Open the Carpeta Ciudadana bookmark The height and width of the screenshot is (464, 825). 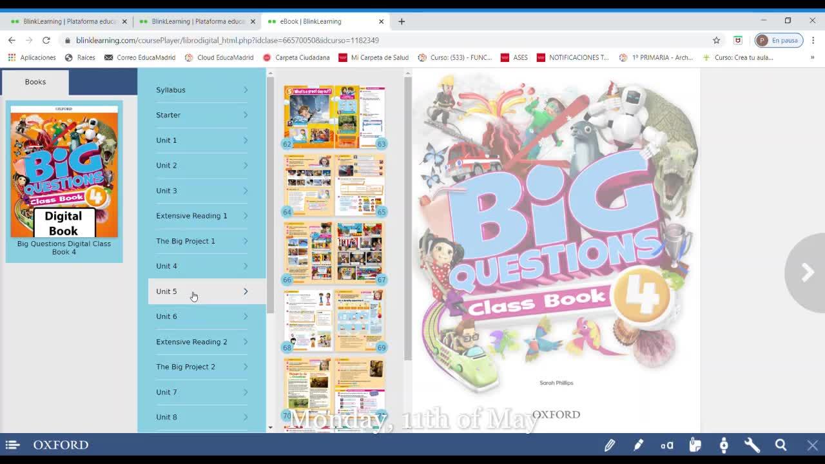click(x=296, y=57)
